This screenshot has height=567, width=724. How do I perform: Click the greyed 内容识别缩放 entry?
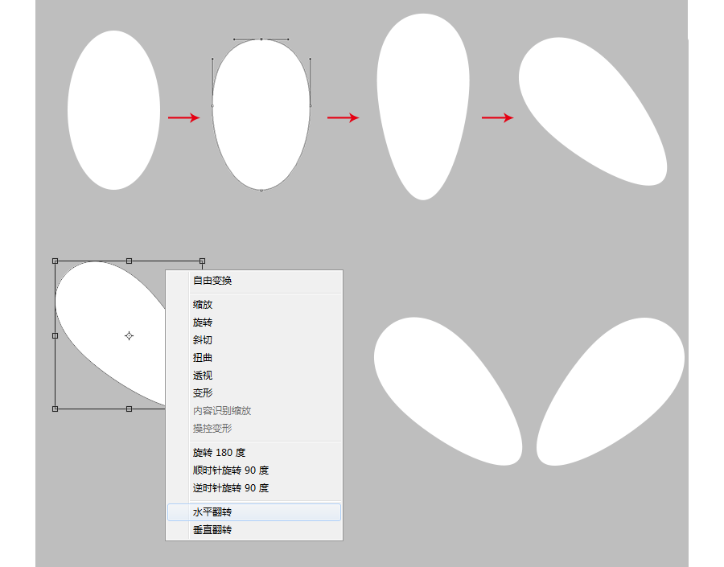click(x=254, y=410)
